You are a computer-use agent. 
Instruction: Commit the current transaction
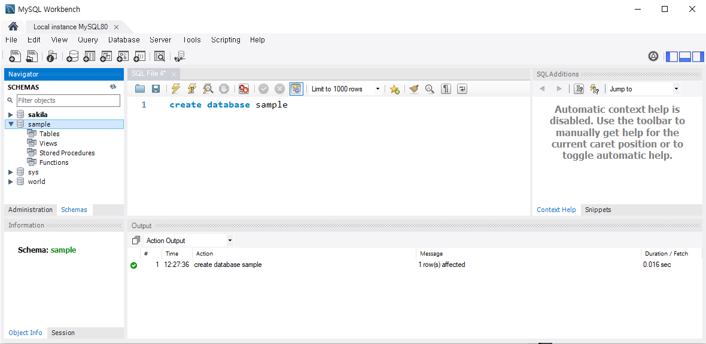tap(263, 89)
